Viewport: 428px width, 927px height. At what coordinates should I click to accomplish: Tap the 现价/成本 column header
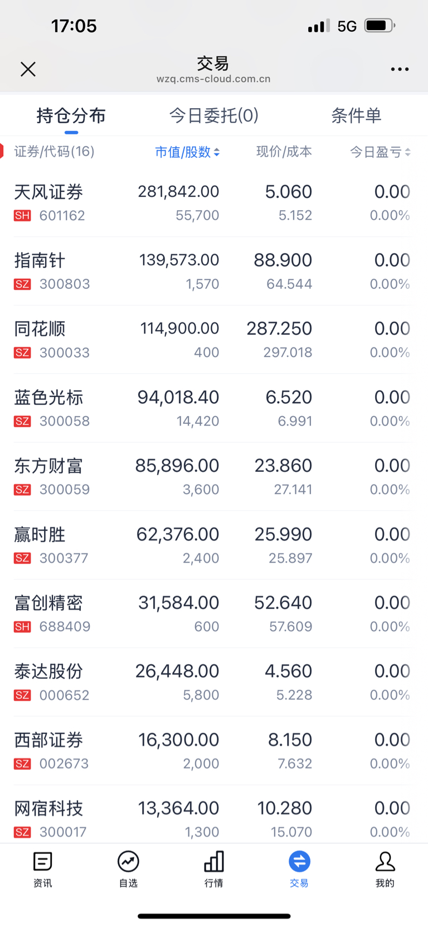pyautogui.click(x=284, y=152)
